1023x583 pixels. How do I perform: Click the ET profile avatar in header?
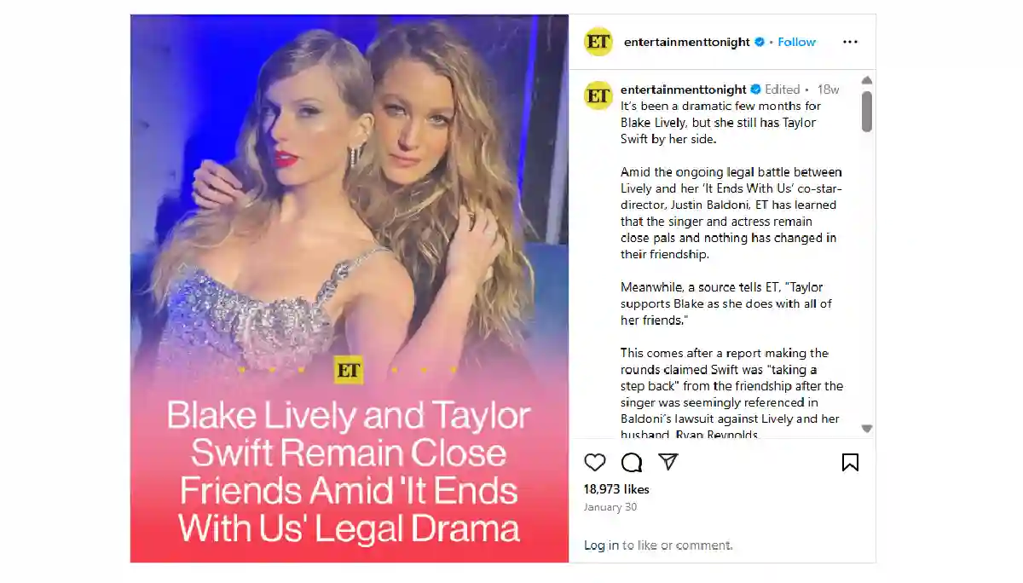(598, 42)
